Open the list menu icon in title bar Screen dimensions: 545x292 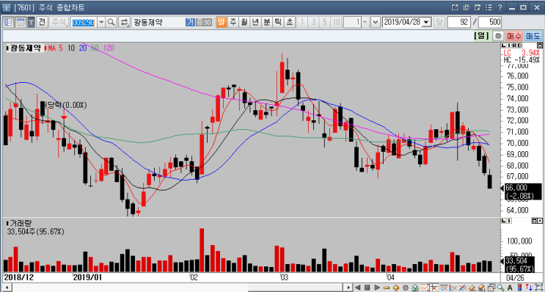click(489, 7)
